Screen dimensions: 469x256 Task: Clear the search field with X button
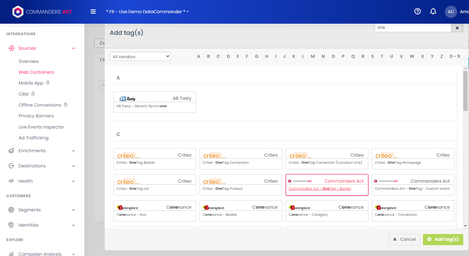457,28
